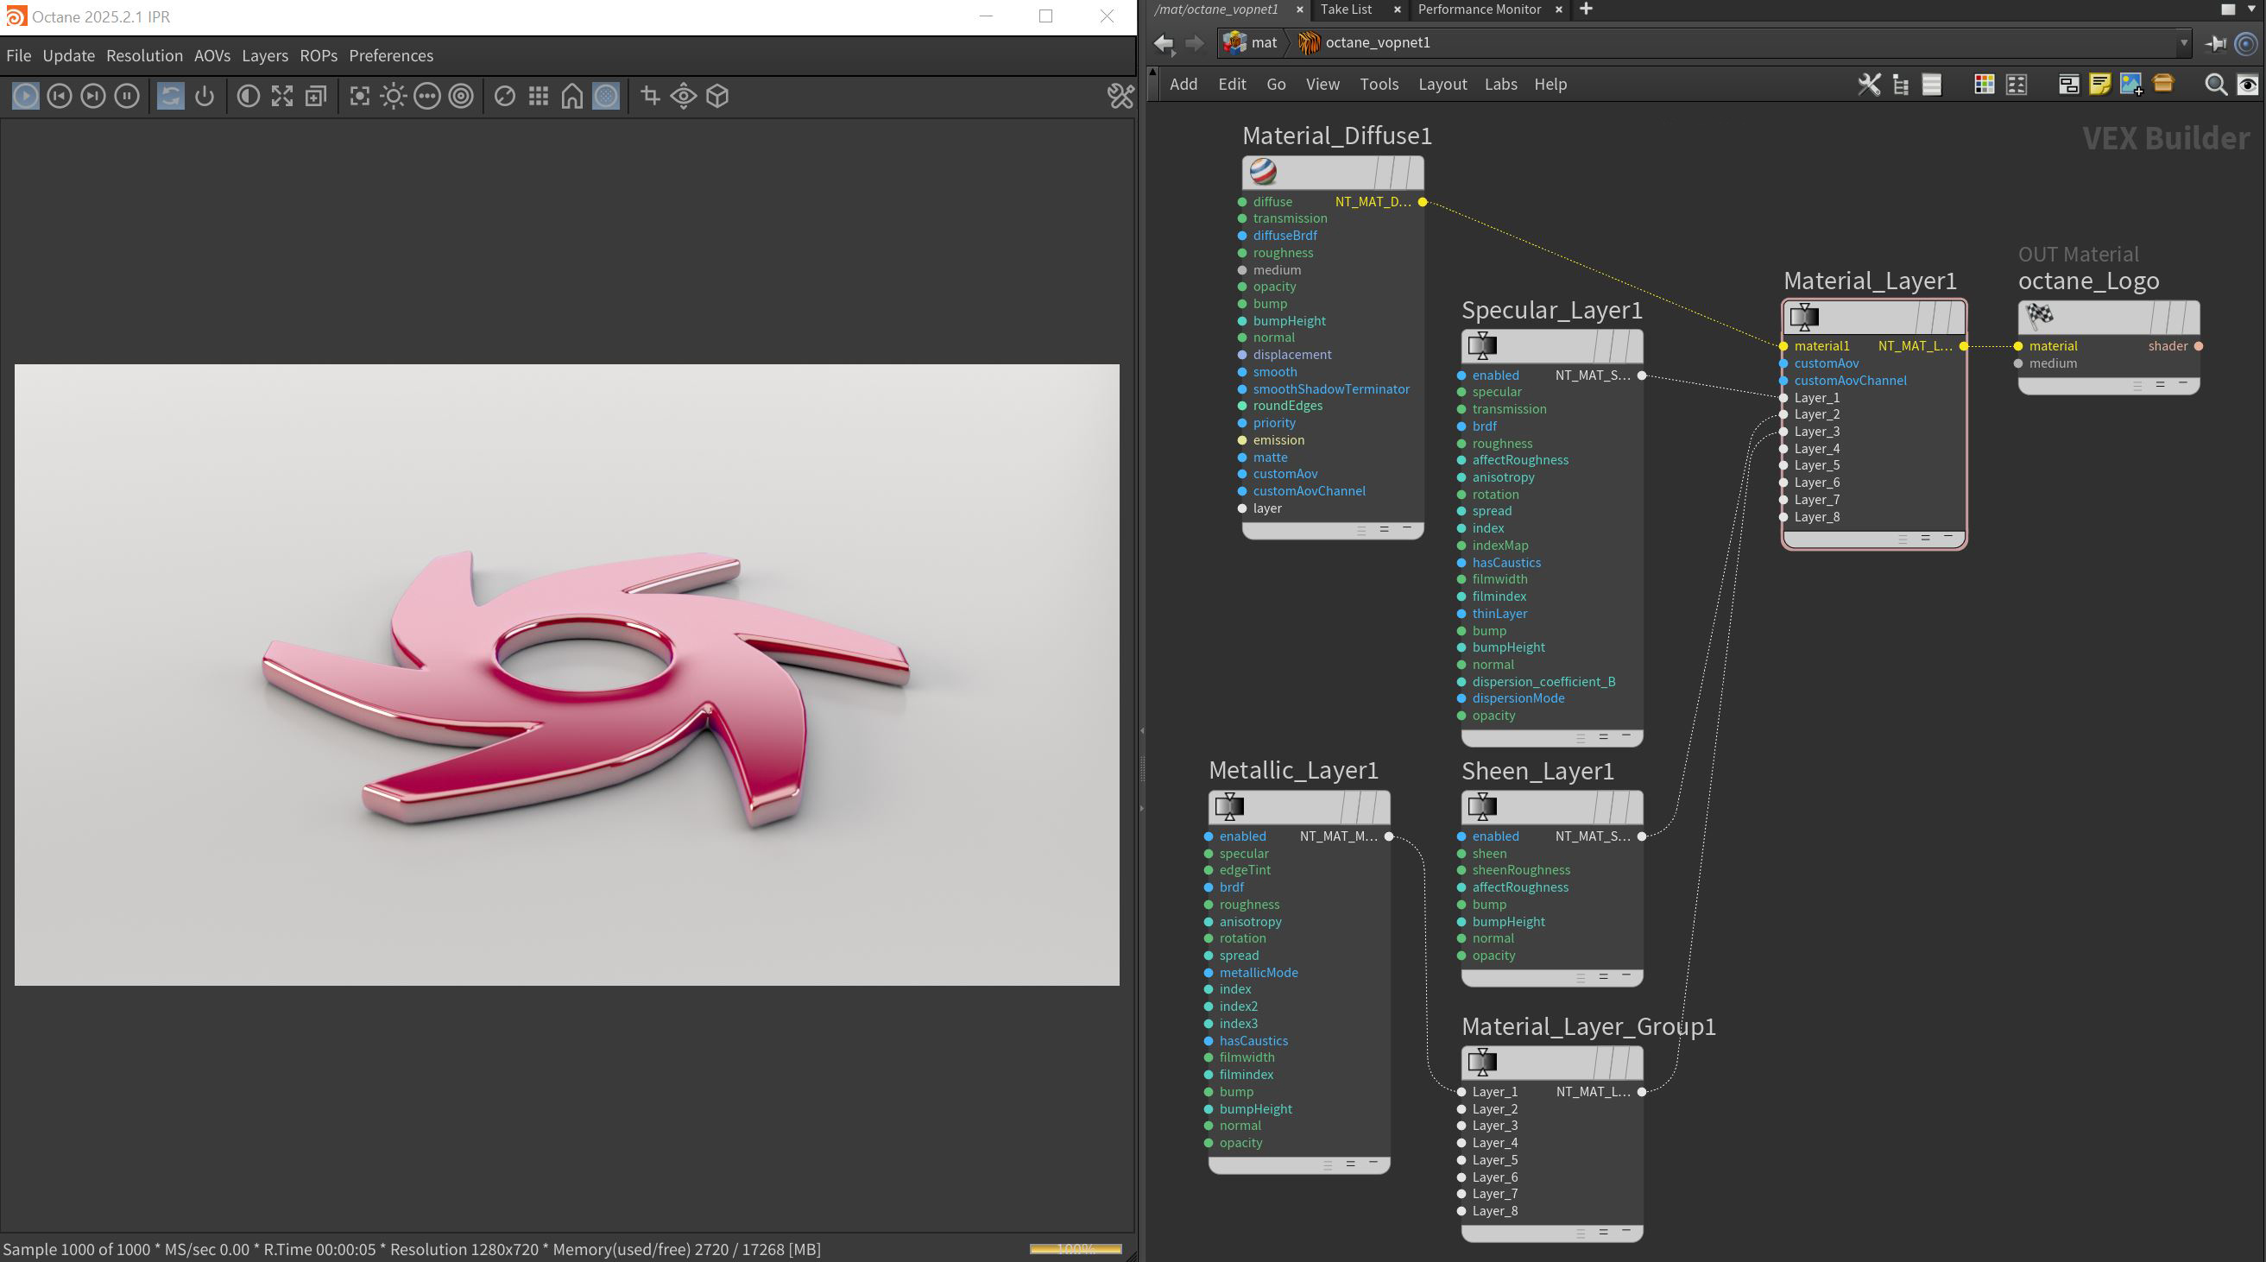
Task: Open the AOVs menu
Action: tap(212, 55)
